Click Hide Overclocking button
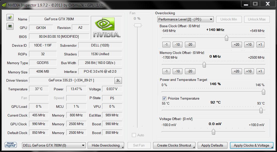Viewport: 277px width, 152px height. [106, 146]
